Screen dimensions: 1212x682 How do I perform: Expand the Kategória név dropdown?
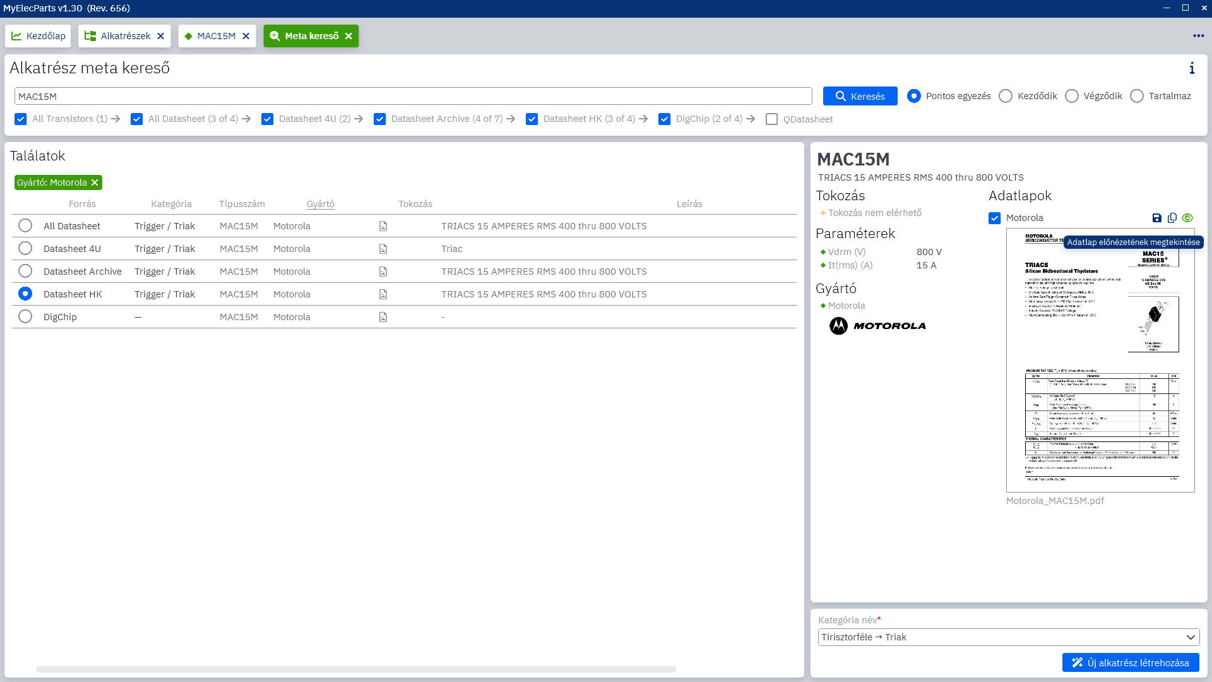pyautogui.click(x=1190, y=637)
